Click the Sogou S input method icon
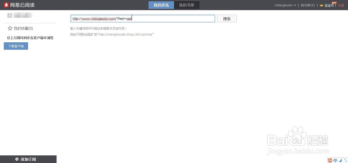The width and height of the screenshot is (348, 163). click(330, 161)
